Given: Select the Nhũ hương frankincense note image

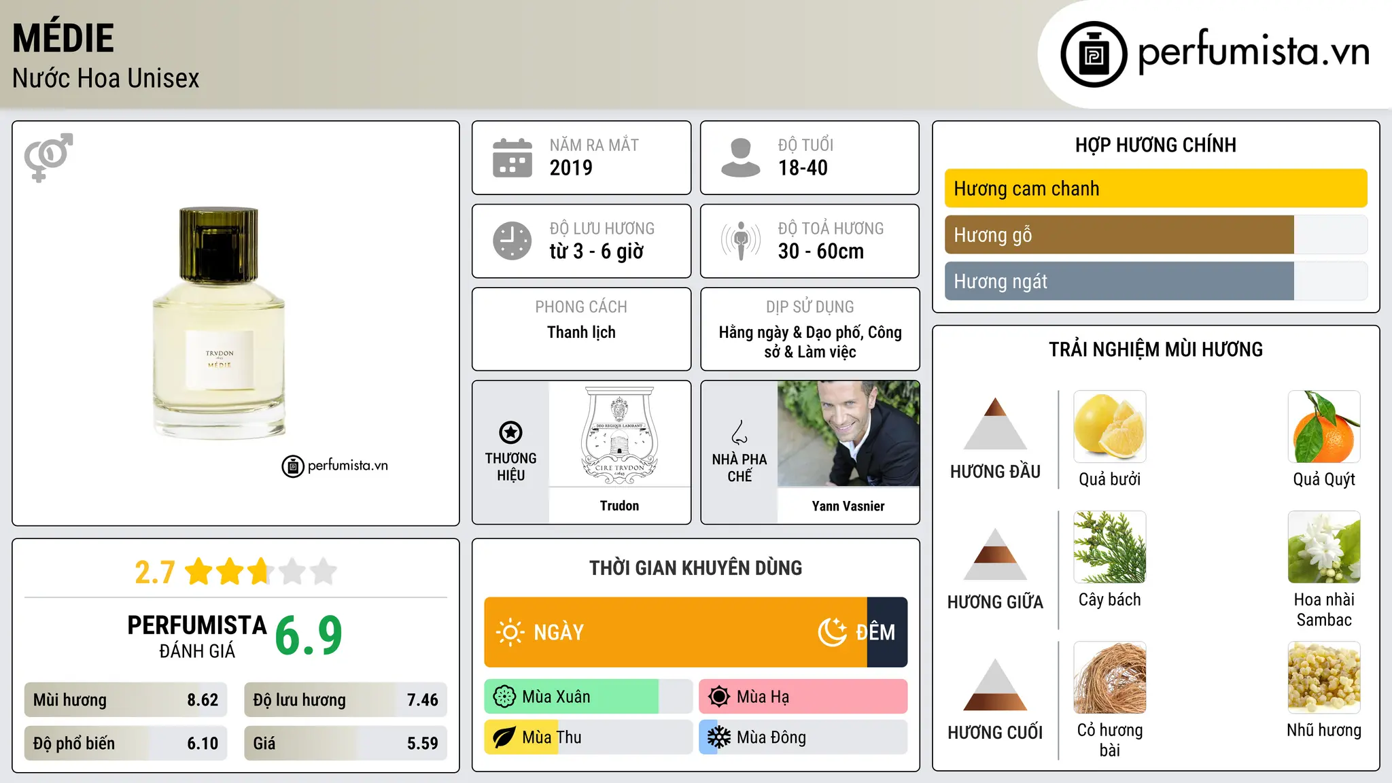Looking at the screenshot, I should click(1324, 678).
